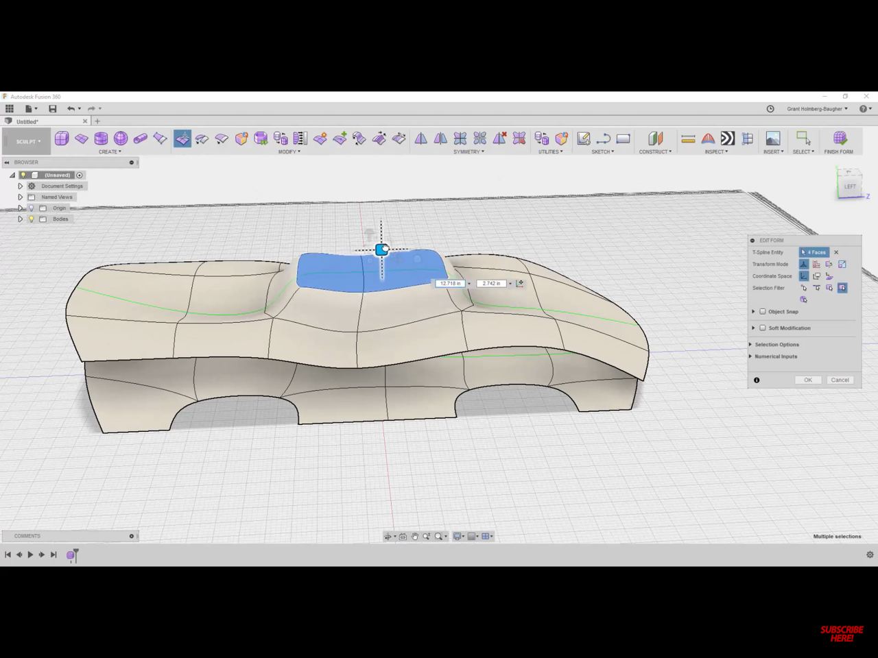This screenshot has height=658, width=878.
Task: Toggle visibility bulb of Bodies folder
Action: pyautogui.click(x=32, y=219)
